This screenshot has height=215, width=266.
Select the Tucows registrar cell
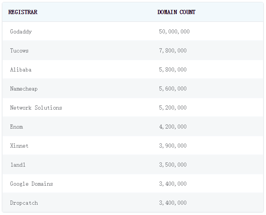click(x=19, y=51)
